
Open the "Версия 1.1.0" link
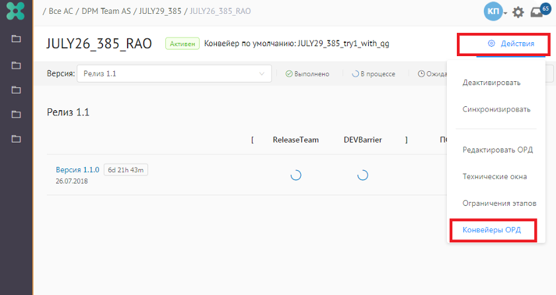click(77, 170)
